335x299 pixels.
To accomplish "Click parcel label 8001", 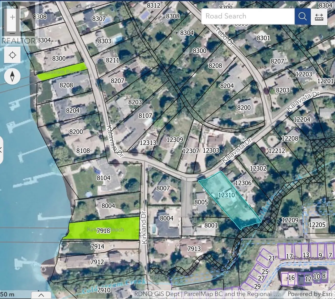I will coord(211,225).
